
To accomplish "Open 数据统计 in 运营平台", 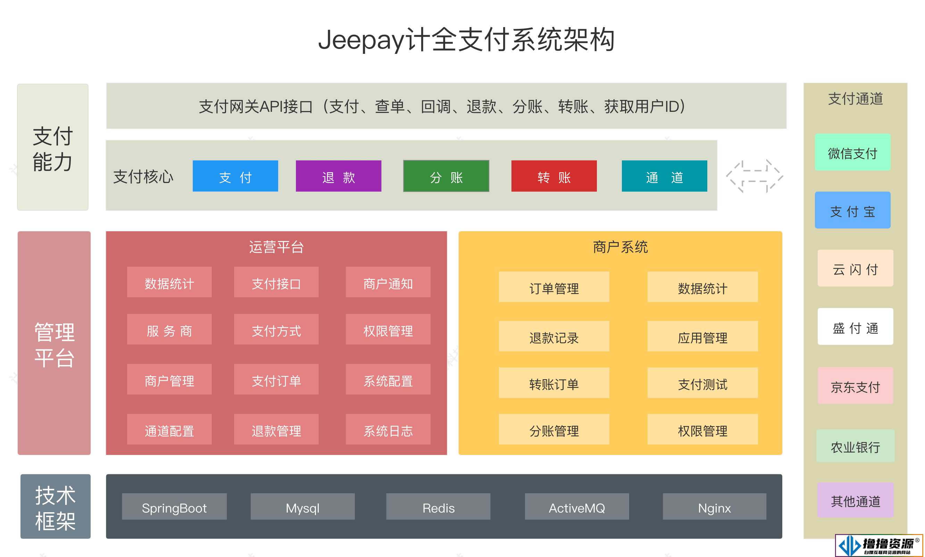I will pos(169,282).
